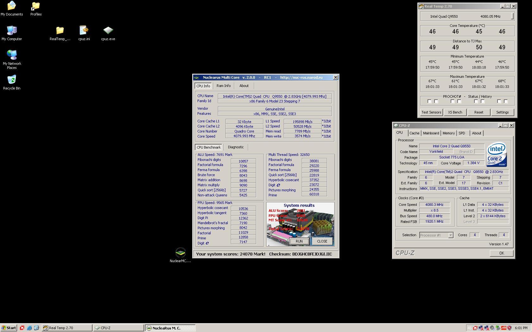The height and width of the screenshot is (332, 532).
Task: Click the CLOSE button in Nuclearus
Action: coord(322,241)
